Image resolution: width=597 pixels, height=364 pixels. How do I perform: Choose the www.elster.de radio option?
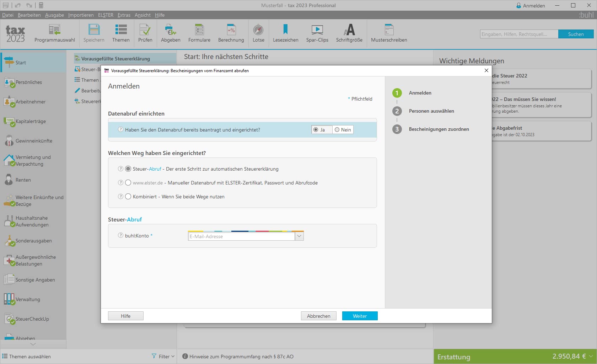(x=128, y=183)
